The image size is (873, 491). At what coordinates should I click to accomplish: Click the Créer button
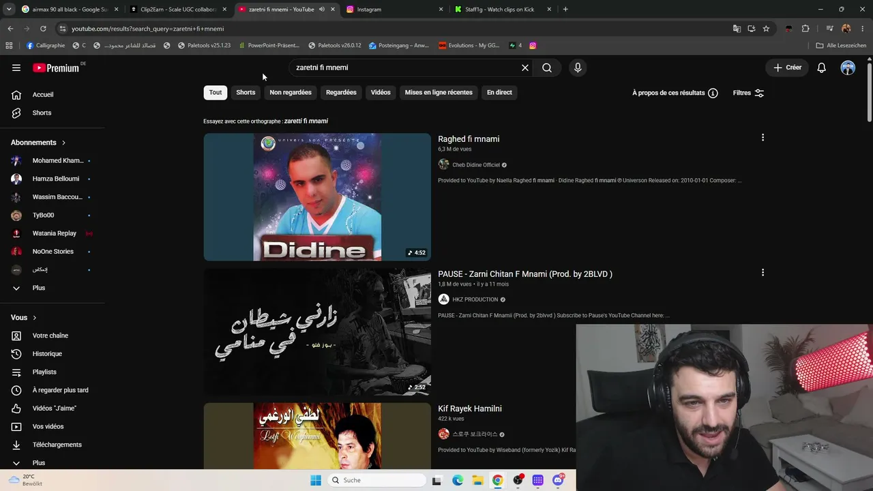(787, 68)
